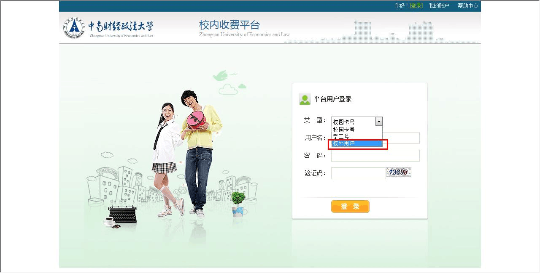The width and height of the screenshot is (540, 273).
Task: Open 我的账户 in the top bar
Action: (x=439, y=5)
